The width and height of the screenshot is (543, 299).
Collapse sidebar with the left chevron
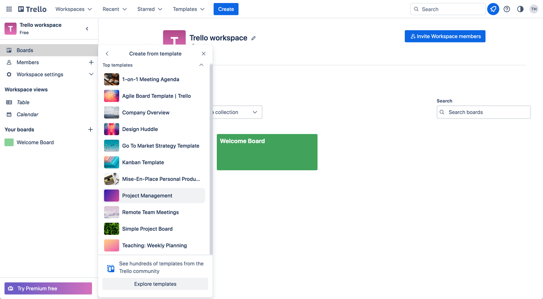coord(87,29)
